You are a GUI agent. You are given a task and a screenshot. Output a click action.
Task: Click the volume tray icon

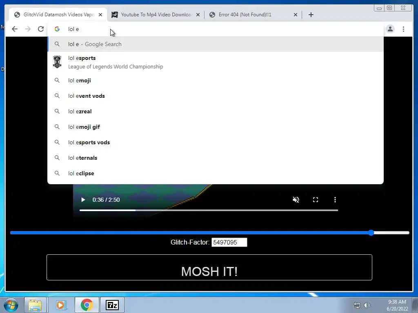(367, 305)
